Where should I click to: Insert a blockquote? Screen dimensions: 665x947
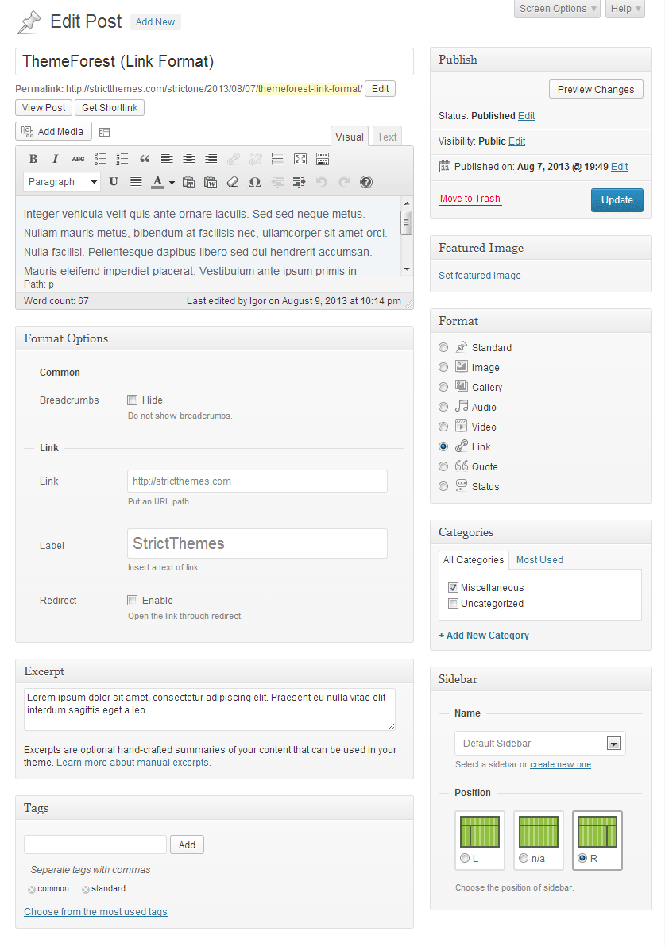[145, 159]
